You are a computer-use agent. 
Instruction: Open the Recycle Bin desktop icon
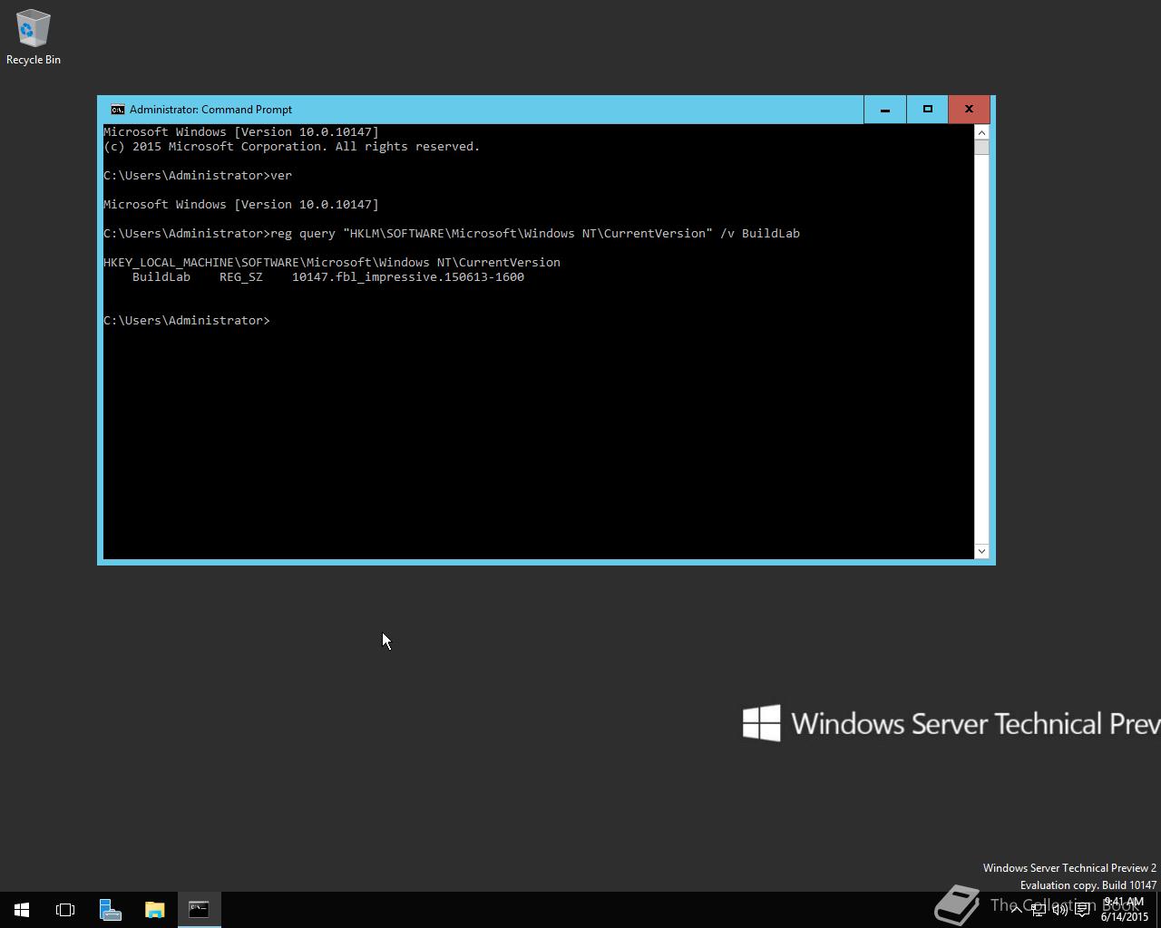[x=34, y=37]
